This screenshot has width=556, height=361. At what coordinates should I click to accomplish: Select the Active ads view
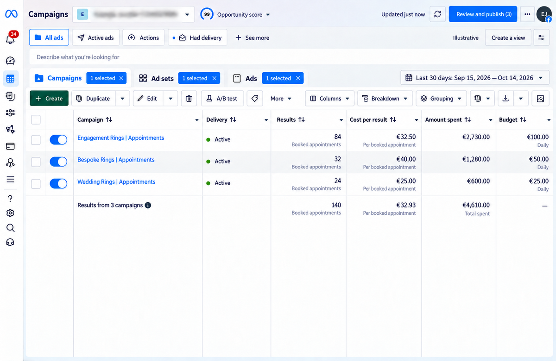click(95, 38)
